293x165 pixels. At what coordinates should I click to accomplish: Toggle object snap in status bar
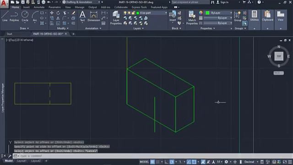coord(194,162)
